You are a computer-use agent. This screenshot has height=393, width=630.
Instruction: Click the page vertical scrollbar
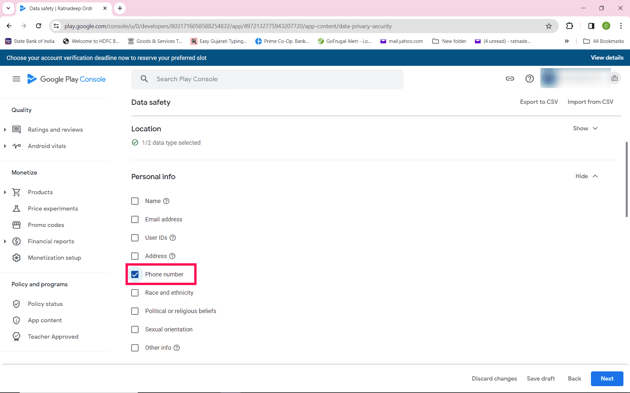[626, 179]
